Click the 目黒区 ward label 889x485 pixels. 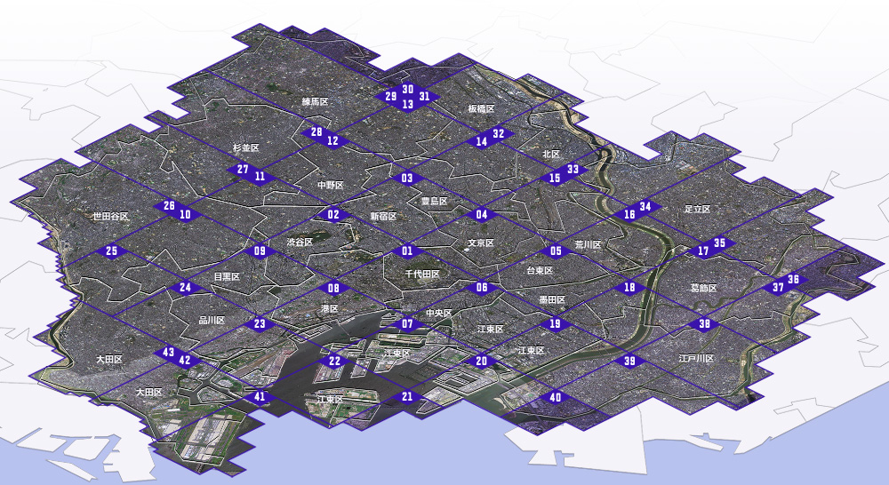point(227,277)
